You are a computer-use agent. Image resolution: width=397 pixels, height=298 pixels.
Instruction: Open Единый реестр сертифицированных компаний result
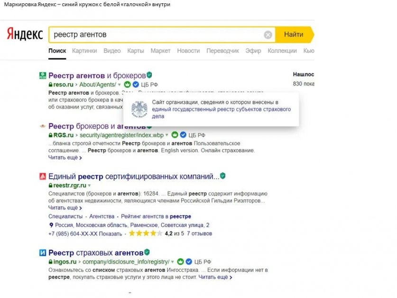point(134,177)
